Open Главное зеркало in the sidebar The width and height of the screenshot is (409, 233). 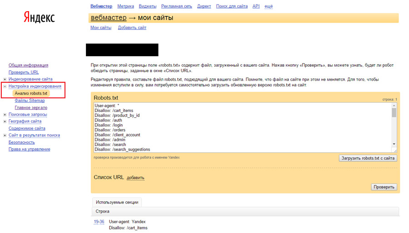click(x=31, y=107)
